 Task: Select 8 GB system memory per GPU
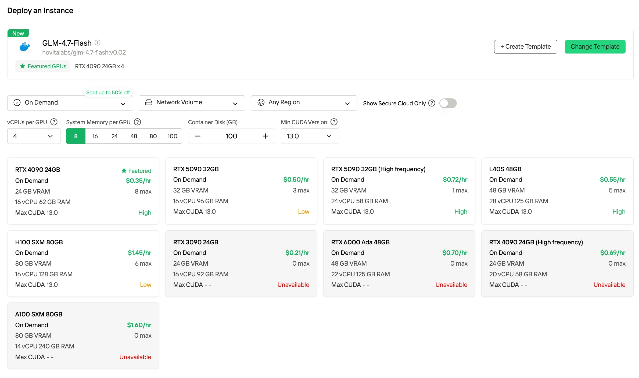(x=76, y=136)
